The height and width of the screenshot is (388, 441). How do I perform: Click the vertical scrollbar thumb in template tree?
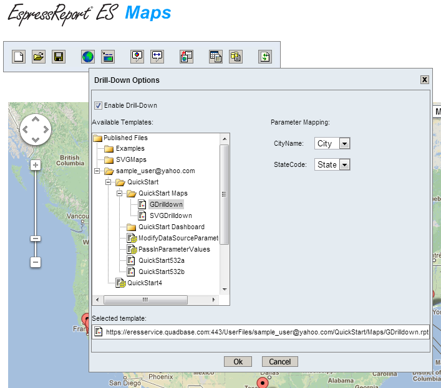(x=224, y=194)
